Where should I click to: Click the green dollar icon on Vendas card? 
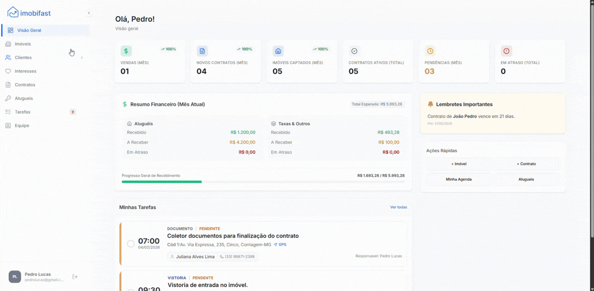coord(126,51)
